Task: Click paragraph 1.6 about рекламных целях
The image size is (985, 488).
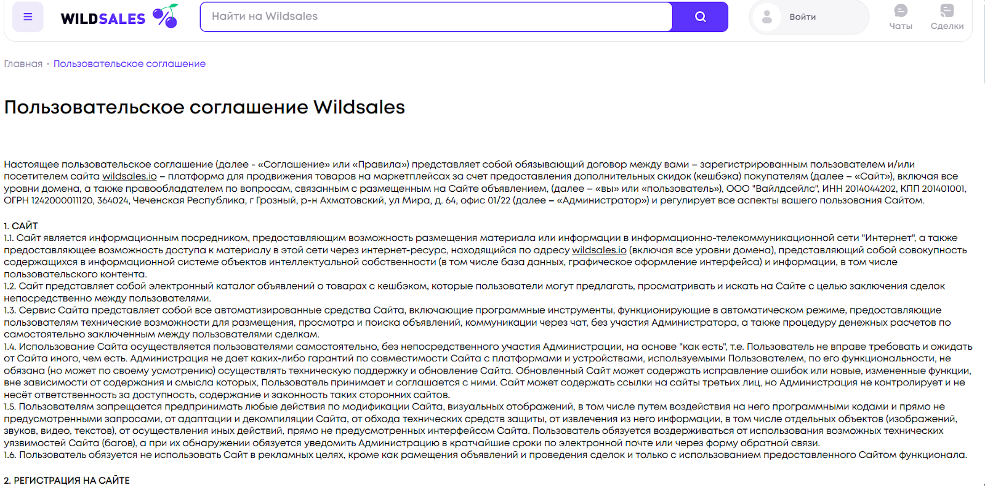Action: pos(485,455)
